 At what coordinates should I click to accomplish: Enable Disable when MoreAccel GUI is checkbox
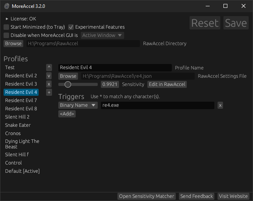(6, 35)
